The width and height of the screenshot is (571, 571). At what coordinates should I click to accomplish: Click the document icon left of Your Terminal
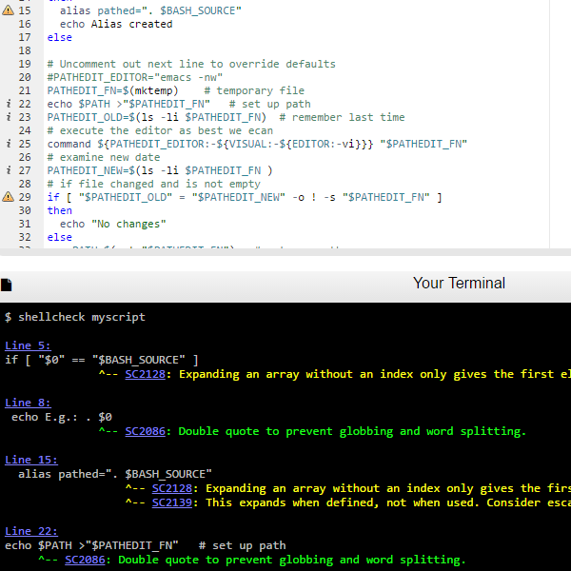[7, 285]
